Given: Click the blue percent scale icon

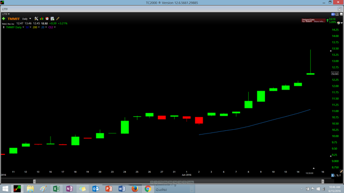Looking at the screenshot, I should [333, 14].
